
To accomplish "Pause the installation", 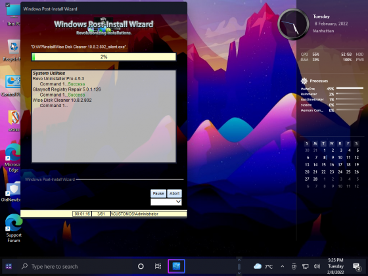I will 158,193.
